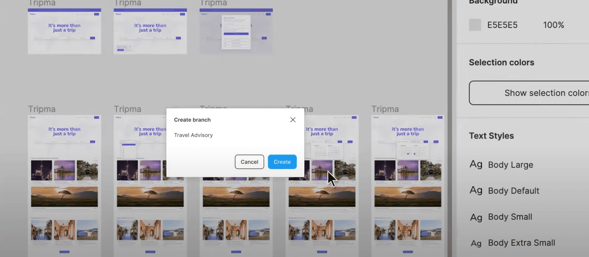Image resolution: width=589 pixels, height=257 pixels.
Task: Close the Create branch dialog
Action: [293, 120]
